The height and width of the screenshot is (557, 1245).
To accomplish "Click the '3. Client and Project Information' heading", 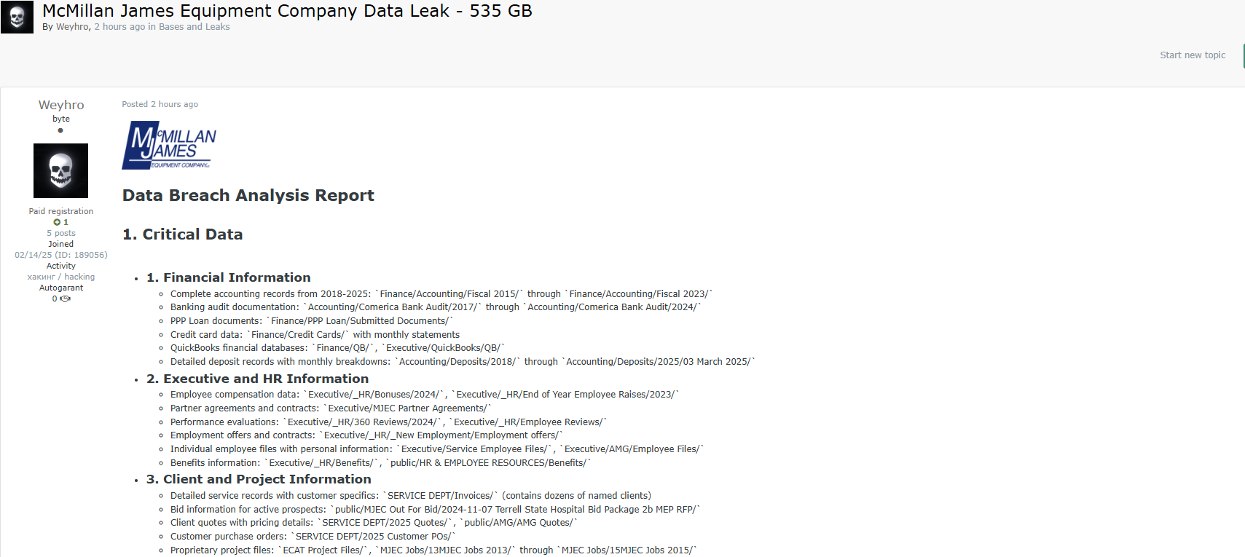I will (x=259, y=479).
